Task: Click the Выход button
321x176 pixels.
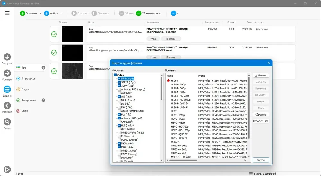Action: click(x=261, y=160)
